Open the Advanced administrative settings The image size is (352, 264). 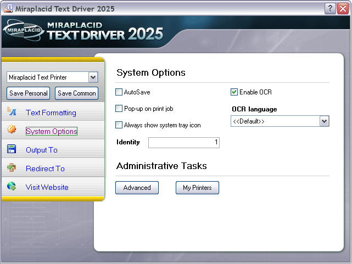coord(137,188)
